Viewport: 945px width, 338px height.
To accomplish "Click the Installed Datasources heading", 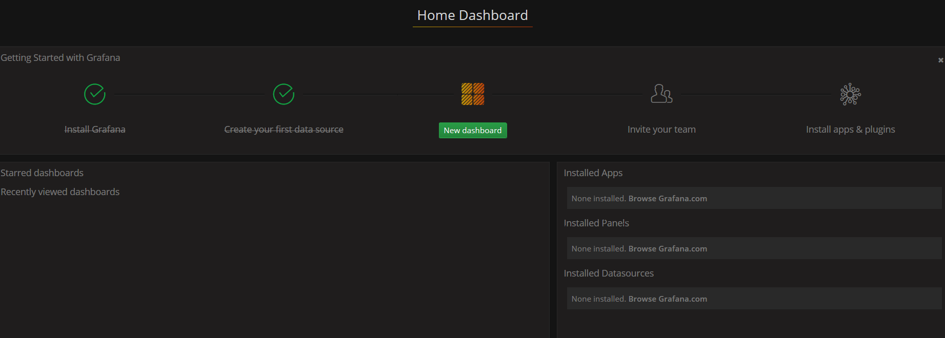I will (x=609, y=273).
